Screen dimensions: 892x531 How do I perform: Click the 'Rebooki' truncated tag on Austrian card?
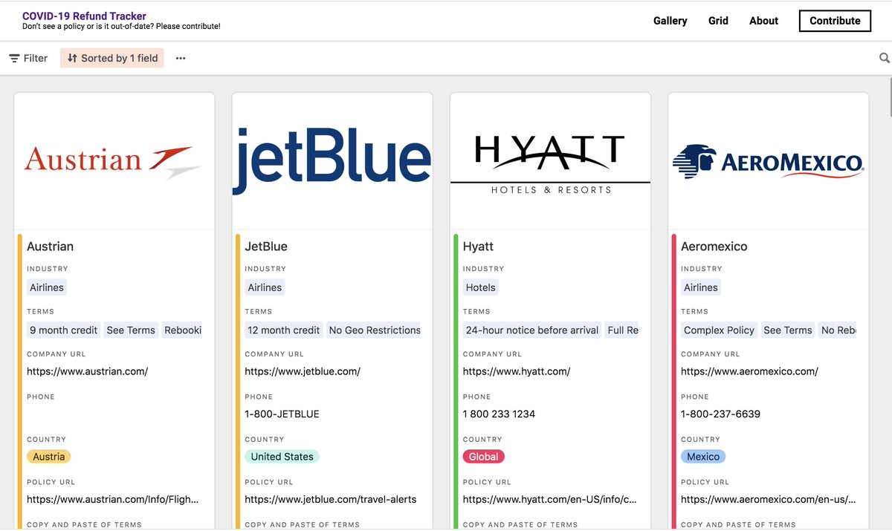(x=182, y=330)
